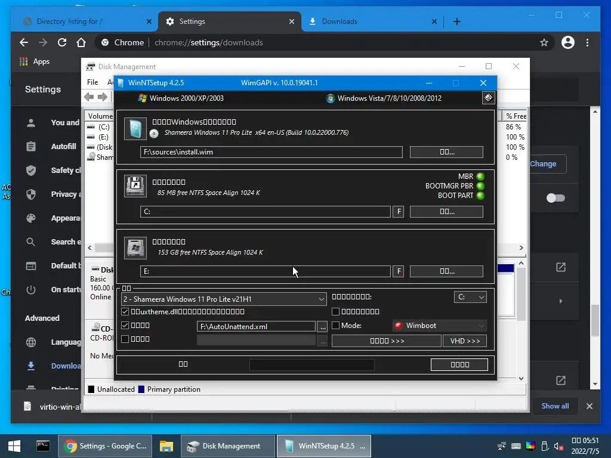Switch to Windows Vista/7/8/10/2008/2012 tab
Viewport: 611px width, 458px height.
[384, 98]
